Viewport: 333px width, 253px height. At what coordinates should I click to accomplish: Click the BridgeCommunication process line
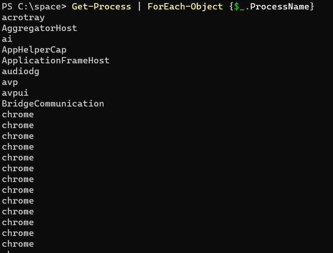point(53,104)
